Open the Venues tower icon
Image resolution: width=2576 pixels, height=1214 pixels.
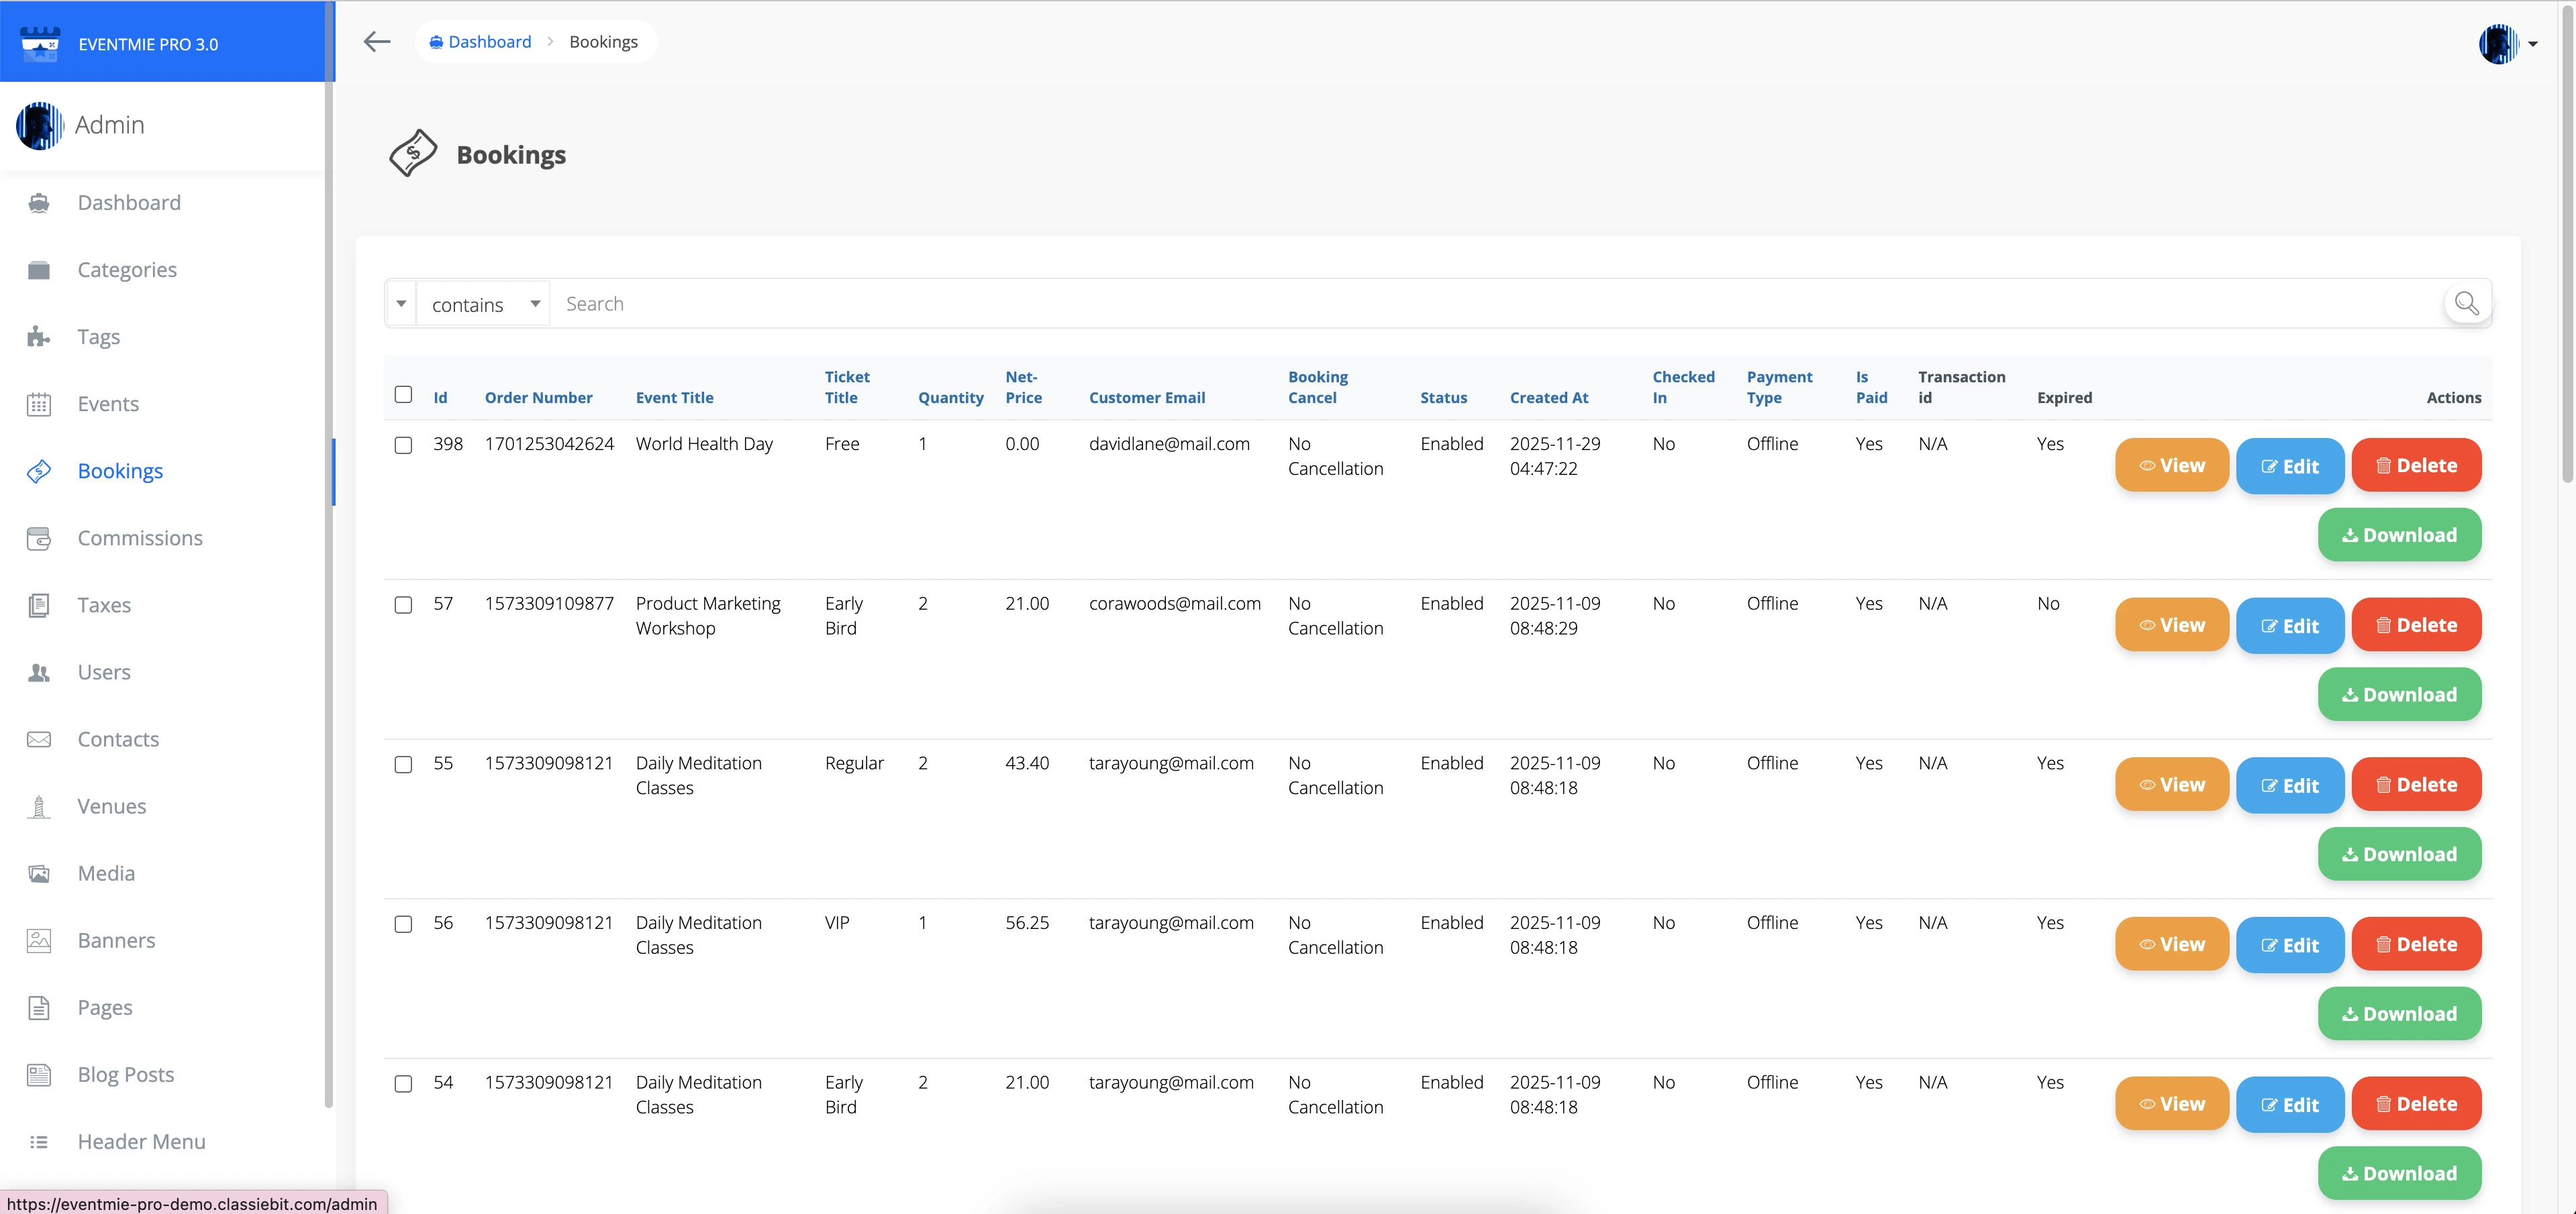coord(39,806)
